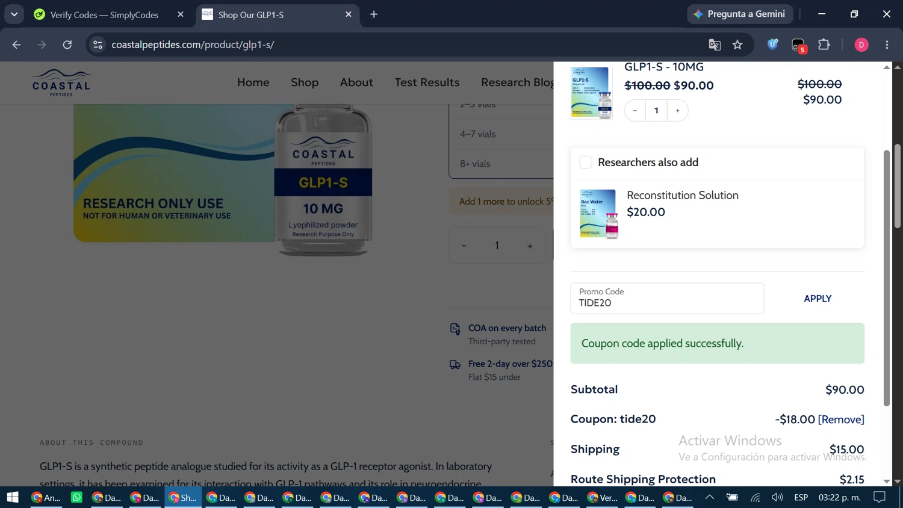903x508 pixels.
Task: Open the Chrome three-dot menu
Action: pyautogui.click(x=887, y=45)
